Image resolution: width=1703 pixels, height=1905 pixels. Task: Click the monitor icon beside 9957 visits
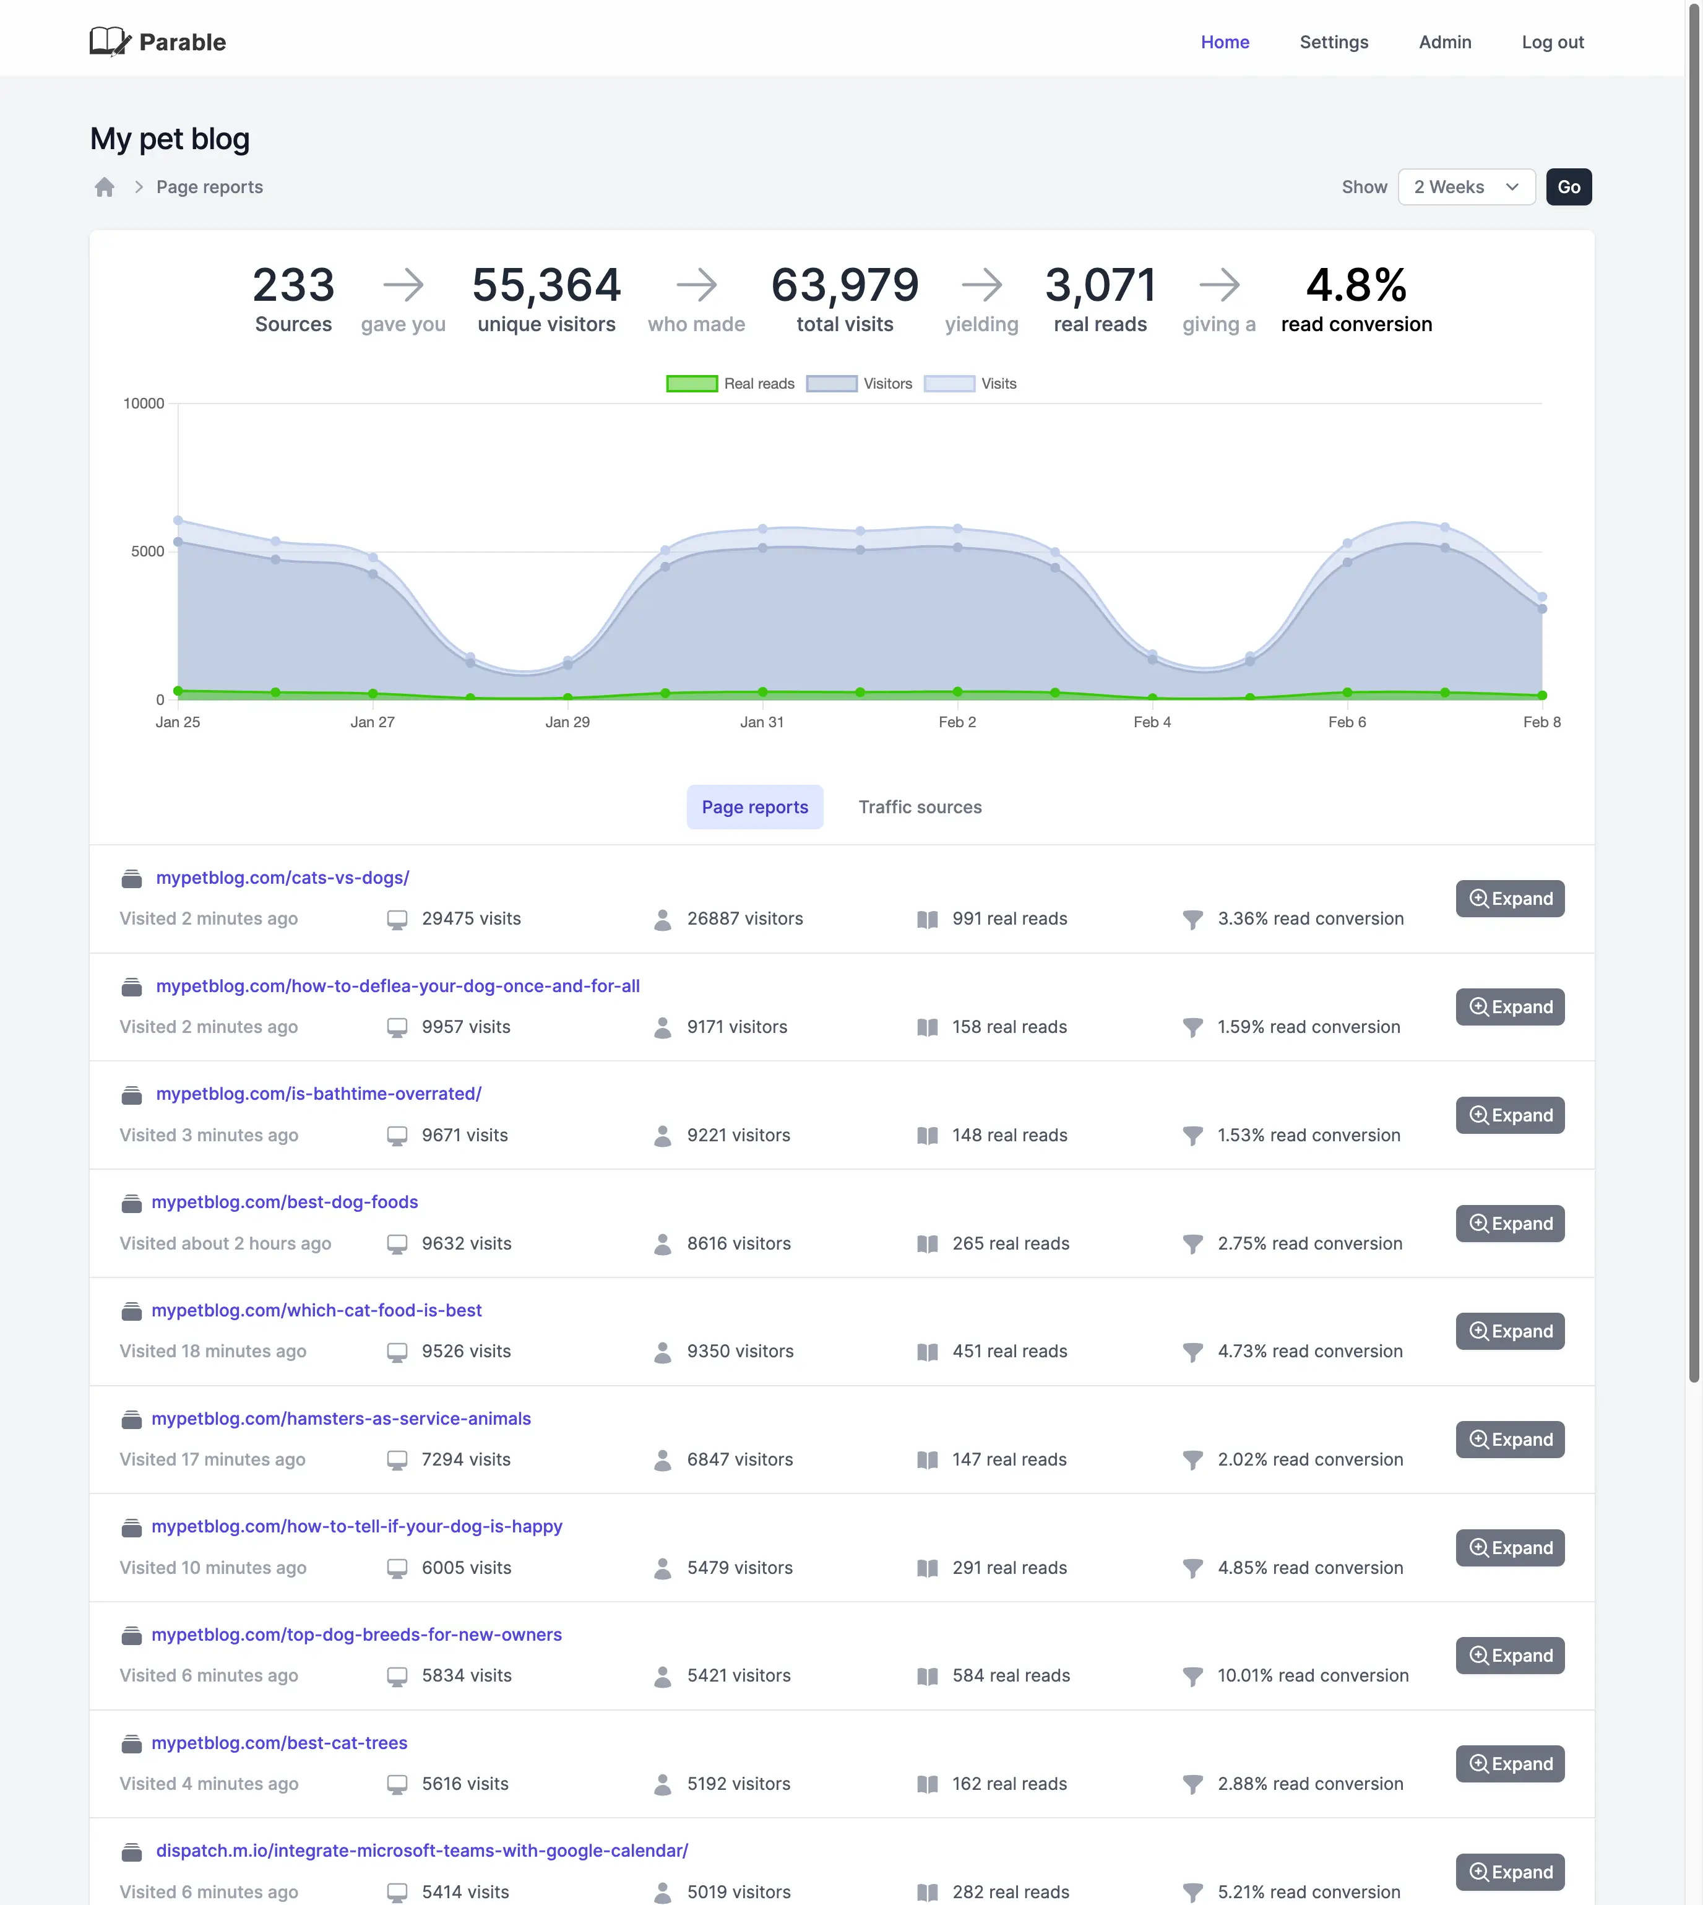(x=397, y=1027)
